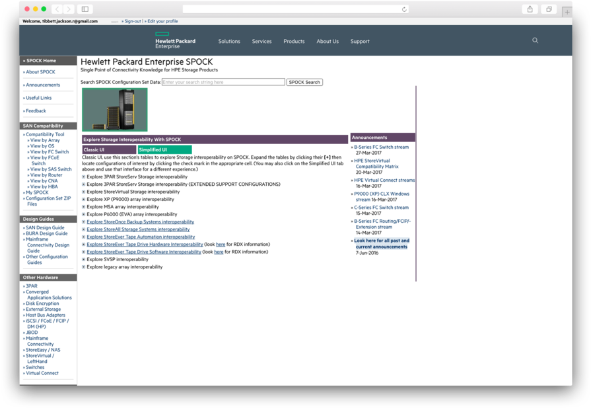Select View by OS
The width and height of the screenshot is (591, 408).
[42, 145]
